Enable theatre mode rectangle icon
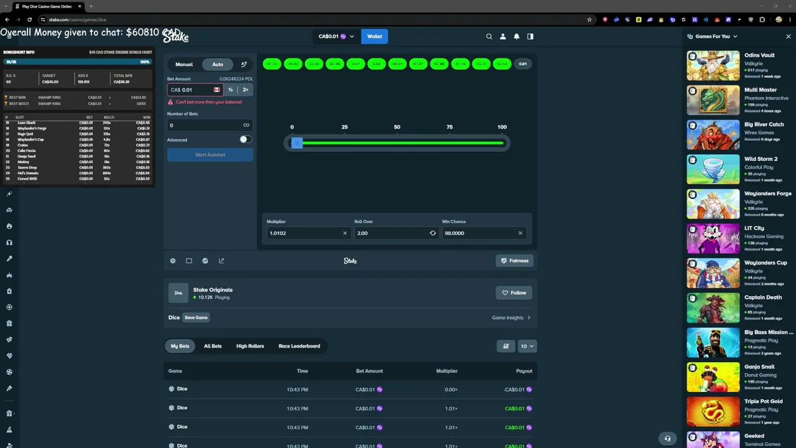This screenshot has width=796, height=448. (x=189, y=261)
